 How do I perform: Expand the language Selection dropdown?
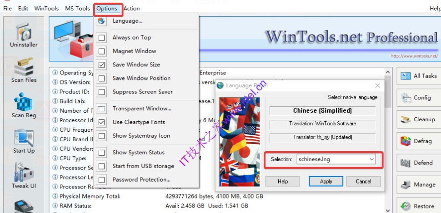pyautogui.click(x=372, y=159)
